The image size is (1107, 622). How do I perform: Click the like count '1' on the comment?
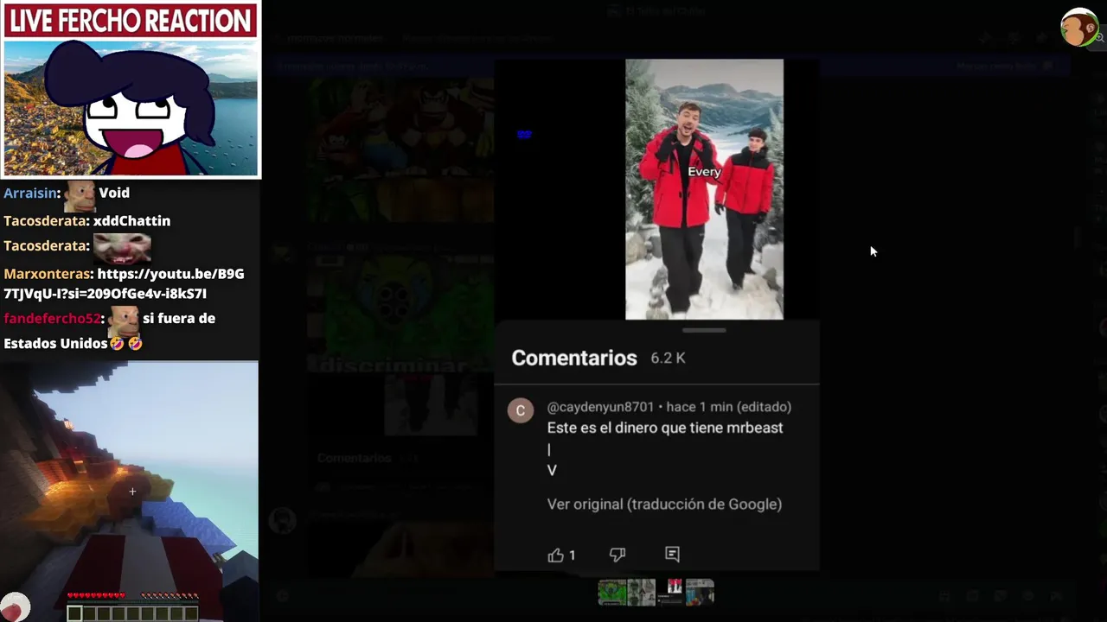click(x=572, y=555)
